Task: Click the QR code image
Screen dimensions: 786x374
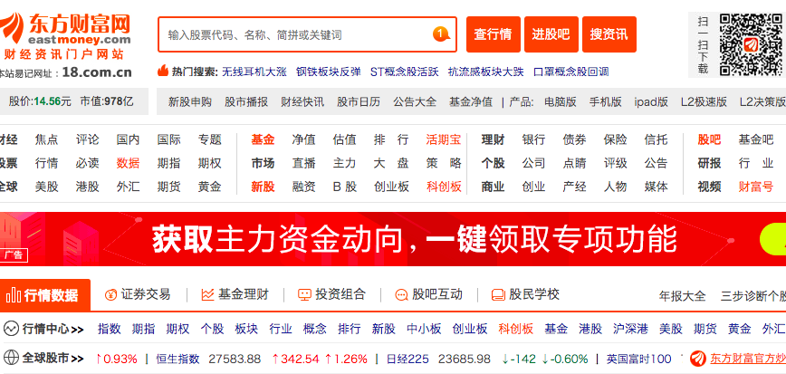Action: click(750, 44)
